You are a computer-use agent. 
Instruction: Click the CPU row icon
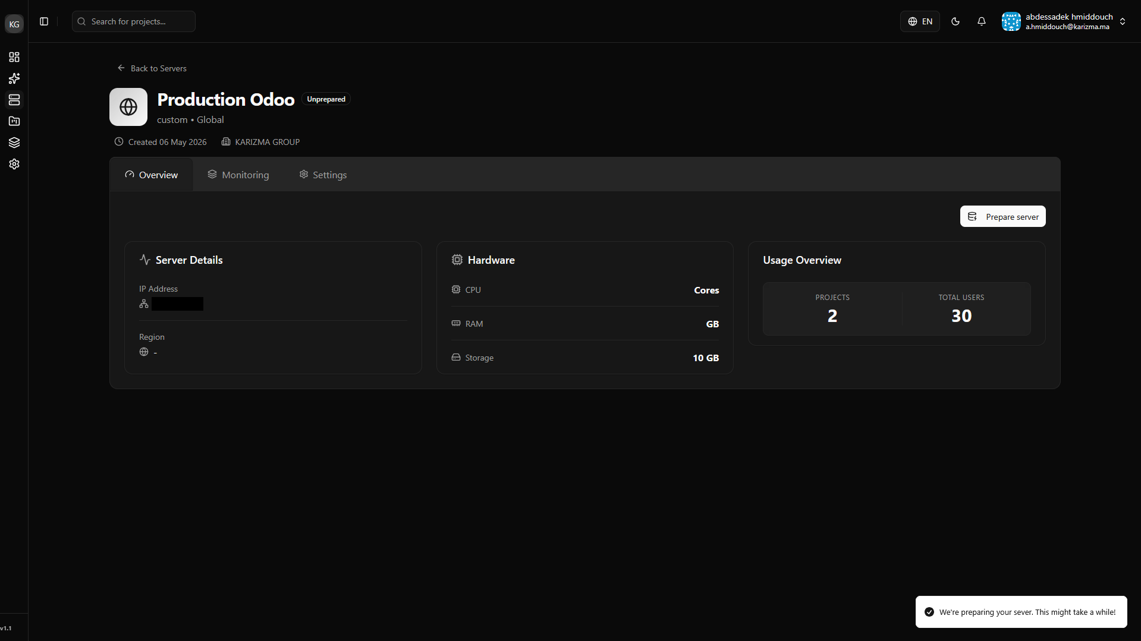(456, 289)
